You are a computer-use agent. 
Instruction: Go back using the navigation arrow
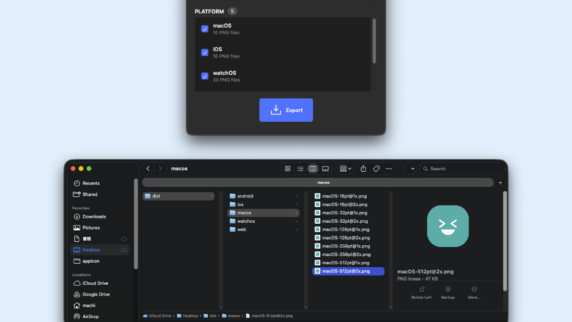148,168
